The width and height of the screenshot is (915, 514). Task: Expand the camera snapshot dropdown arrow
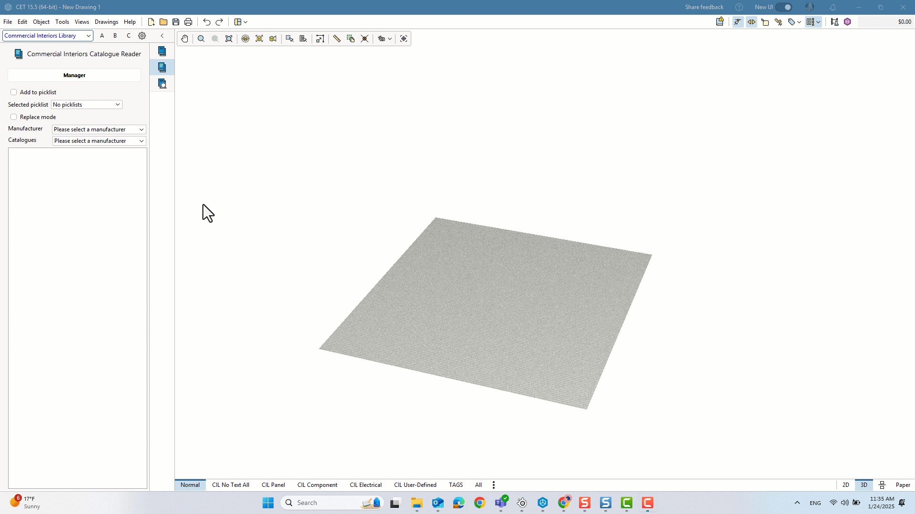390,39
